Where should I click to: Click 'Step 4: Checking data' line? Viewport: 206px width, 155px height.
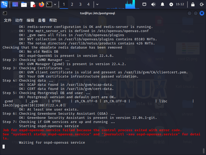click(28, 81)
